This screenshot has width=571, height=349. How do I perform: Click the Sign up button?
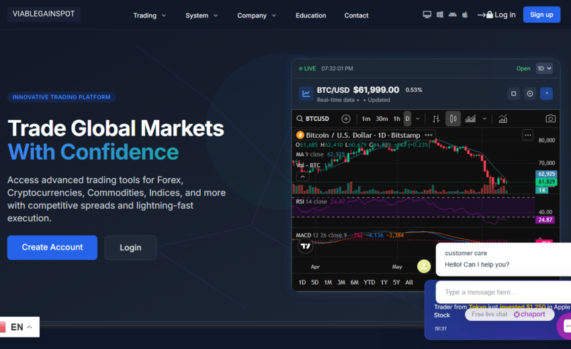pyautogui.click(x=541, y=15)
